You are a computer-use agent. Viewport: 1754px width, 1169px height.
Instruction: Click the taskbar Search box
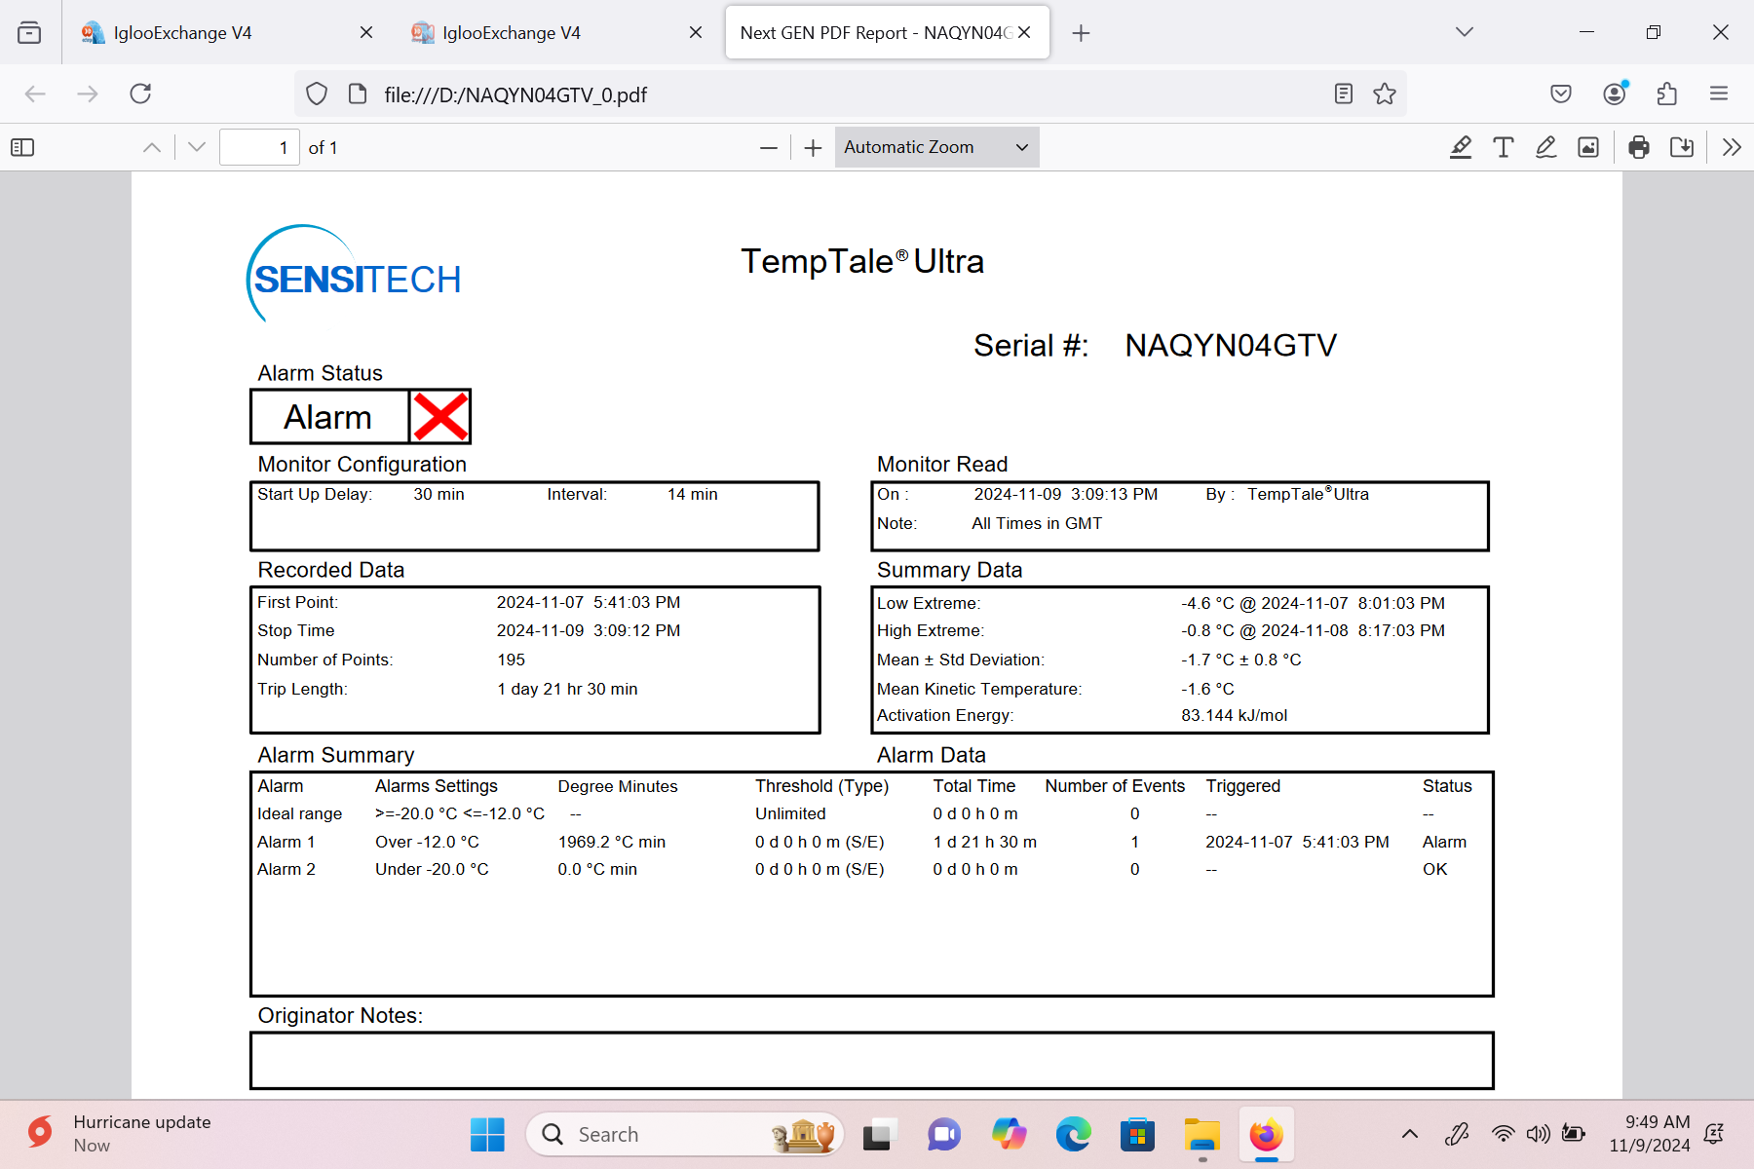684,1134
